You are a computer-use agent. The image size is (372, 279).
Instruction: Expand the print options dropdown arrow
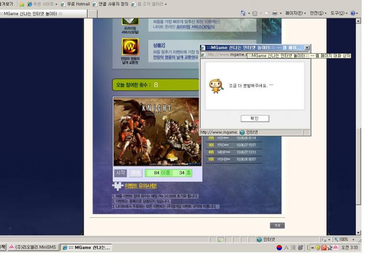click(280, 13)
